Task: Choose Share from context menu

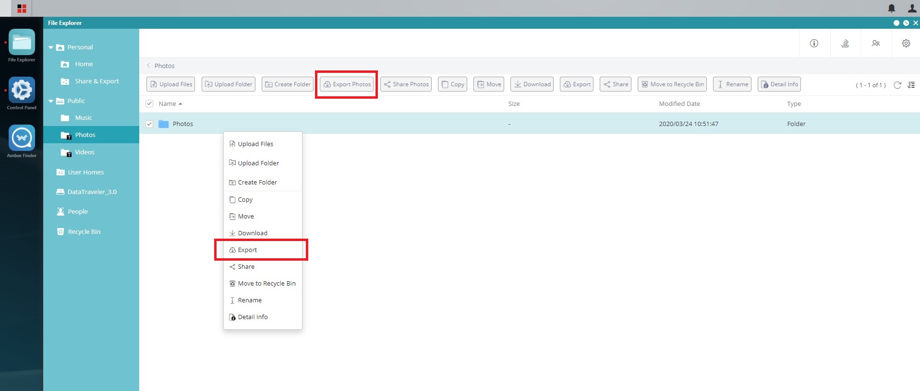Action: click(x=263, y=266)
